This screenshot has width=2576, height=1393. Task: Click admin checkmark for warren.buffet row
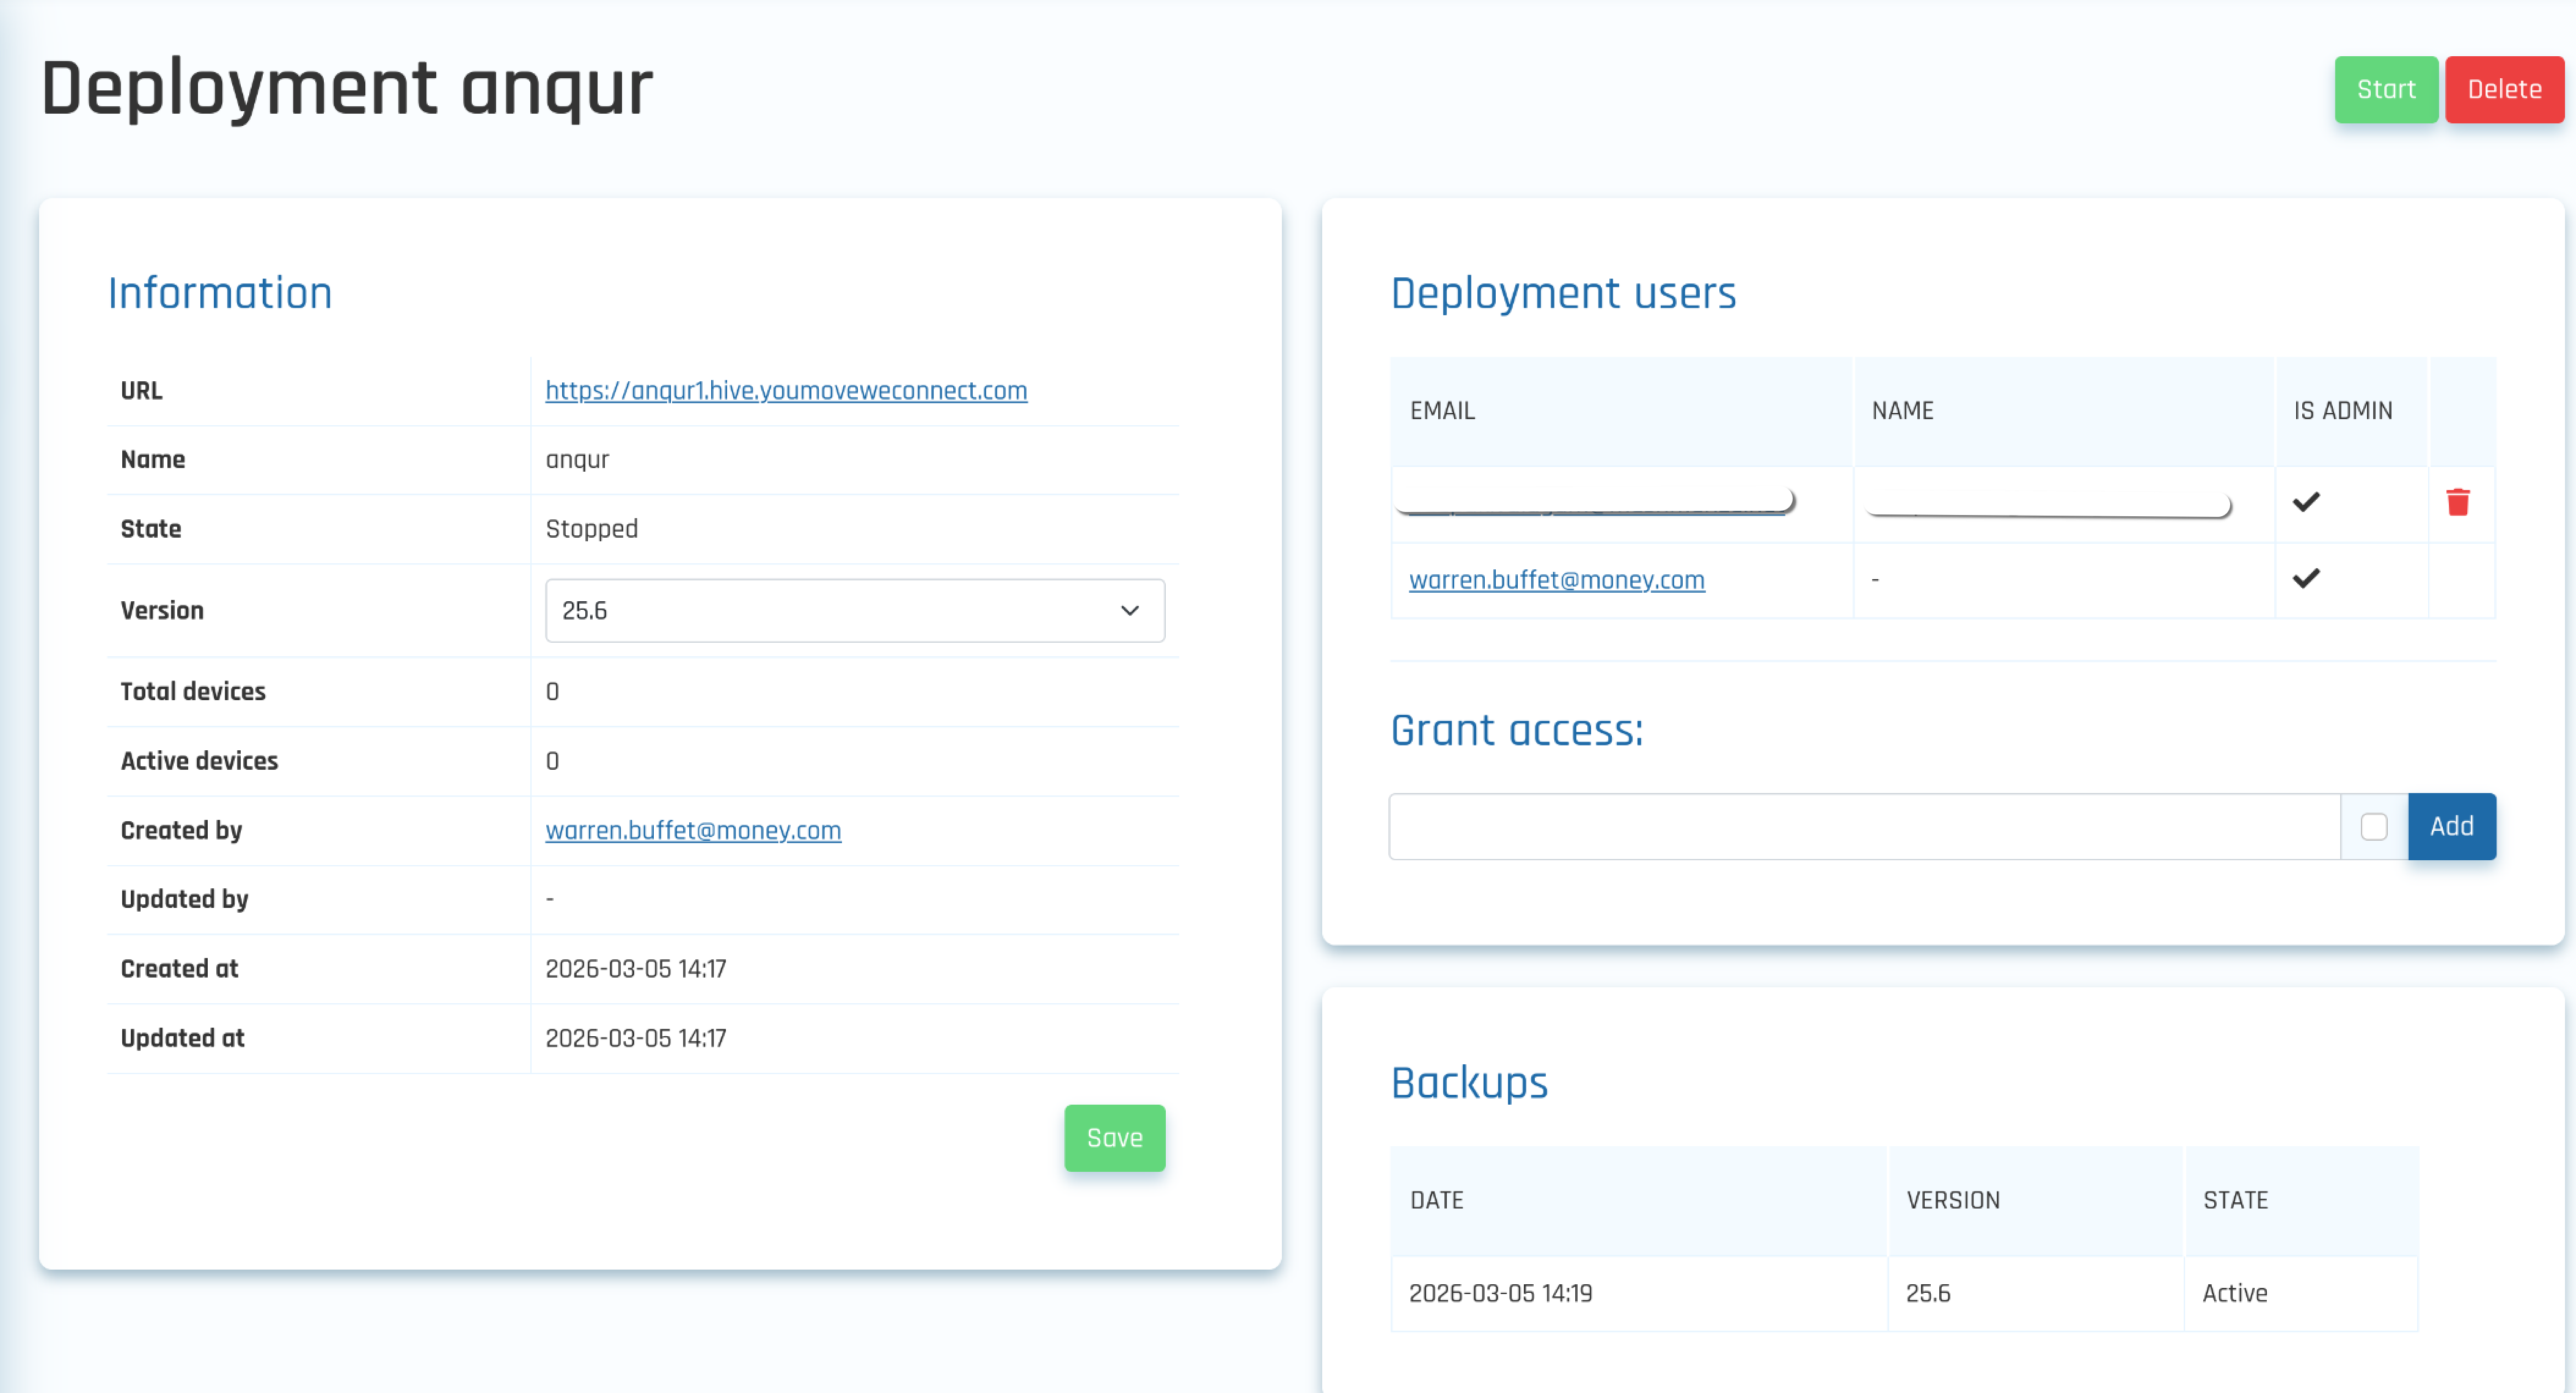[2305, 578]
